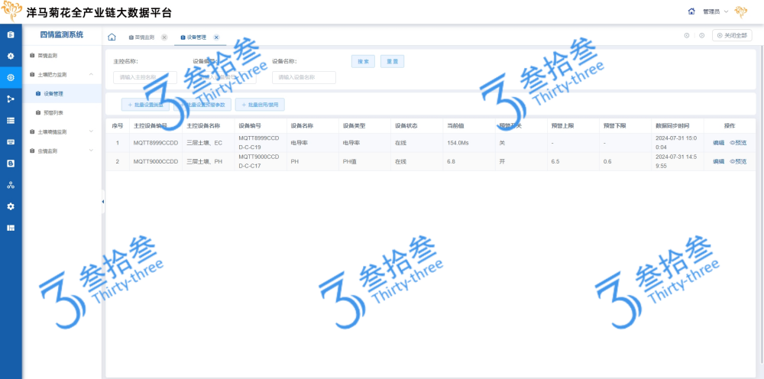764x379 pixels.
Task: Click 预览 for the MQTT8999CCDD row
Action: coord(738,143)
